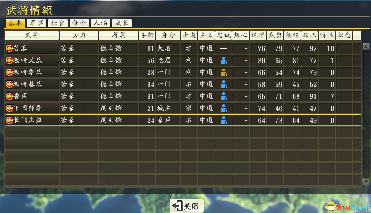Sort by the 统率 column header
371x213 pixels.
click(258, 35)
